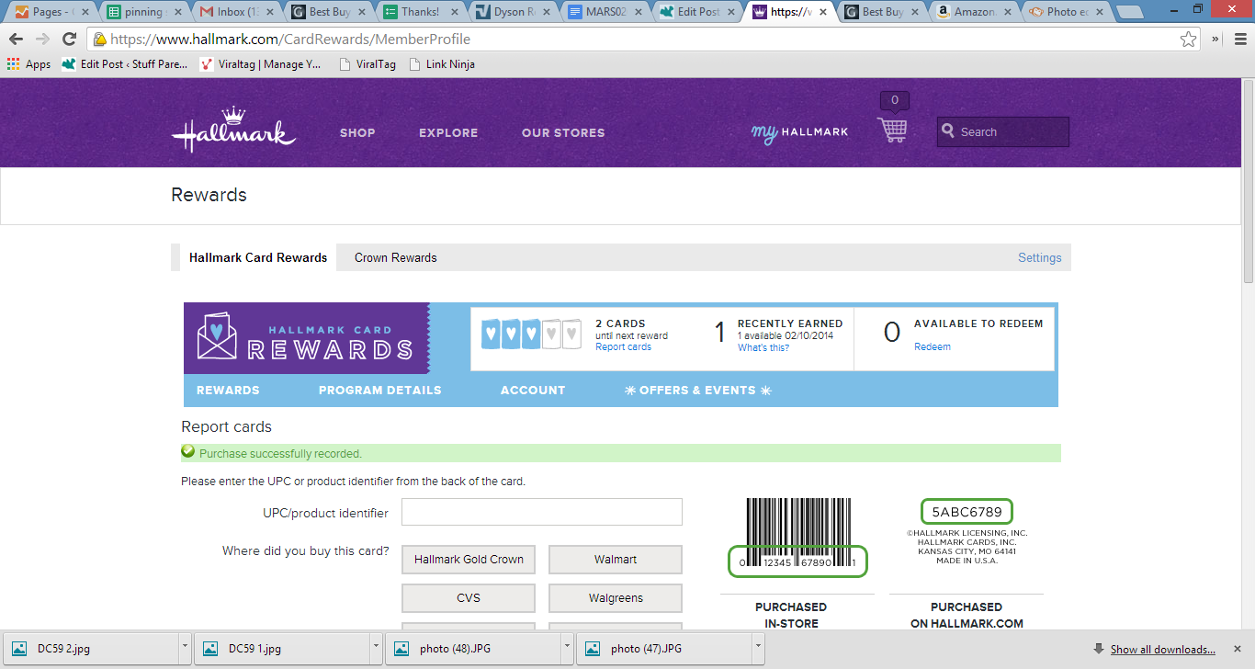This screenshot has width=1255, height=669.
Task: Click the browser reload button
Action: click(x=69, y=39)
